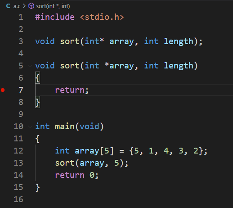The width and height of the screenshot is (233, 208).
Task: Collapse the main function fold arrow on line 10
Action: point(30,127)
